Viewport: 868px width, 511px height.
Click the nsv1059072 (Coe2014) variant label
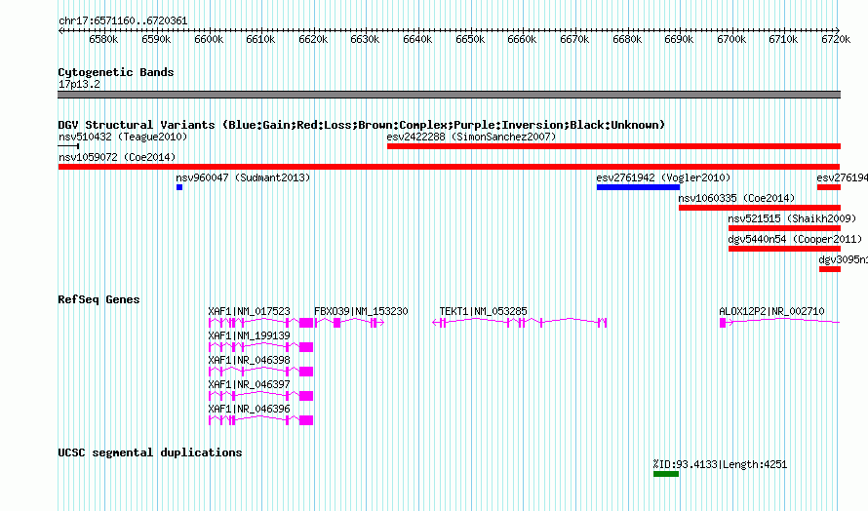(x=117, y=157)
